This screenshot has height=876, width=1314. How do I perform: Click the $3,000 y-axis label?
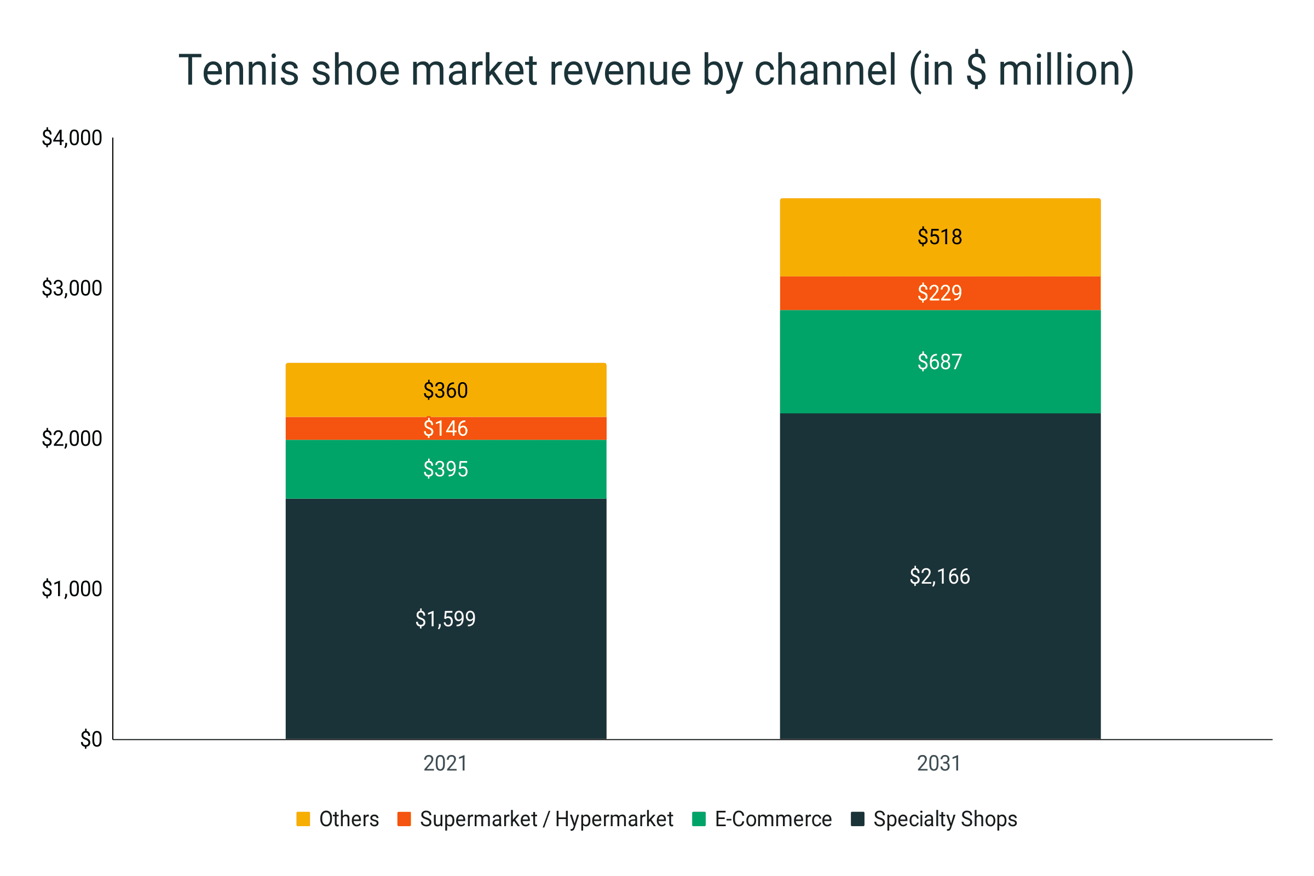pyautogui.click(x=72, y=289)
